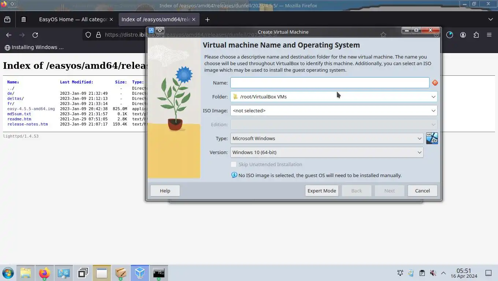Viewport: 498px width, 281px height.
Task: Bookmark this page with the star icon
Action: pyautogui.click(x=383, y=35)
